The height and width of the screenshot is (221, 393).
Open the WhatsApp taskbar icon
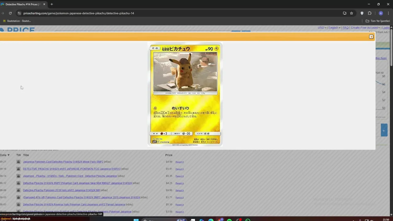(x=248, y=219)
